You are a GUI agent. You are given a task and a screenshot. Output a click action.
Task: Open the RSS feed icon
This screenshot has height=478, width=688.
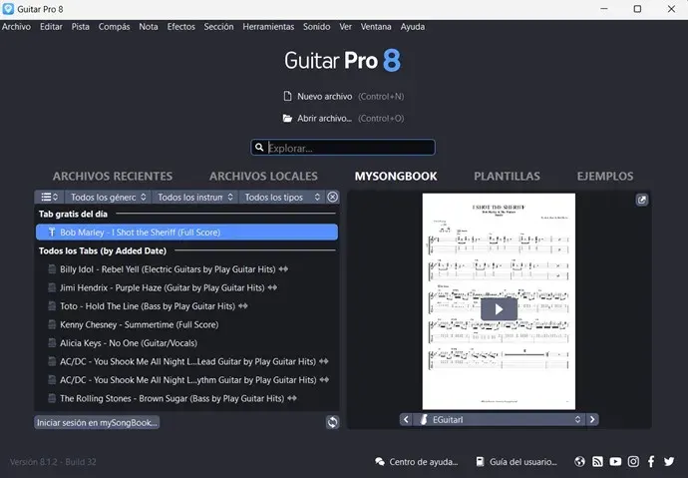point(597,461)
